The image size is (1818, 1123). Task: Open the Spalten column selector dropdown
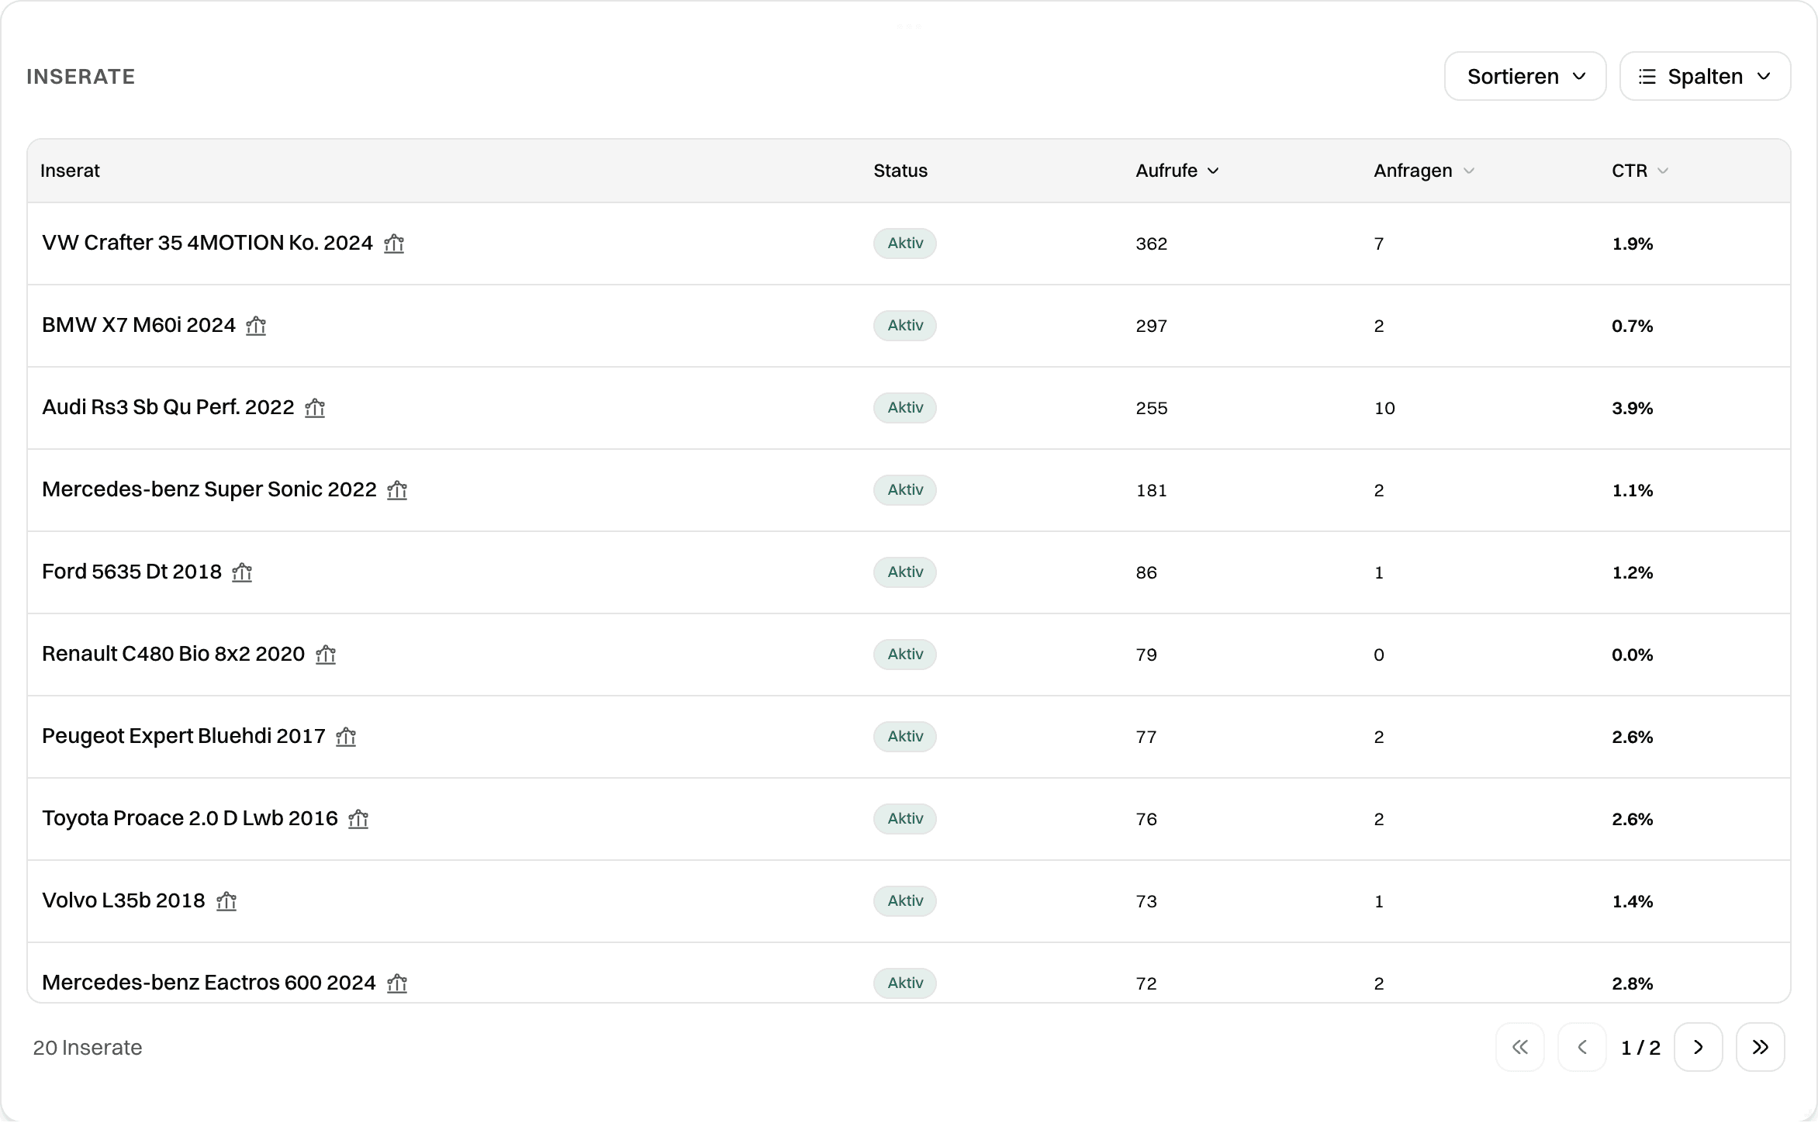[x=1706, y=76]
